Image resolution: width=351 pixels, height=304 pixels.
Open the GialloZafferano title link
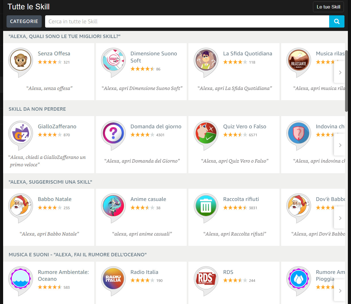click(57, 126)
